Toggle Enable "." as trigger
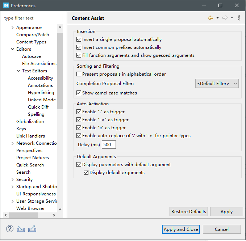This screenshot has height=241, width=246. pyautogui.click(x=79, y=111)
